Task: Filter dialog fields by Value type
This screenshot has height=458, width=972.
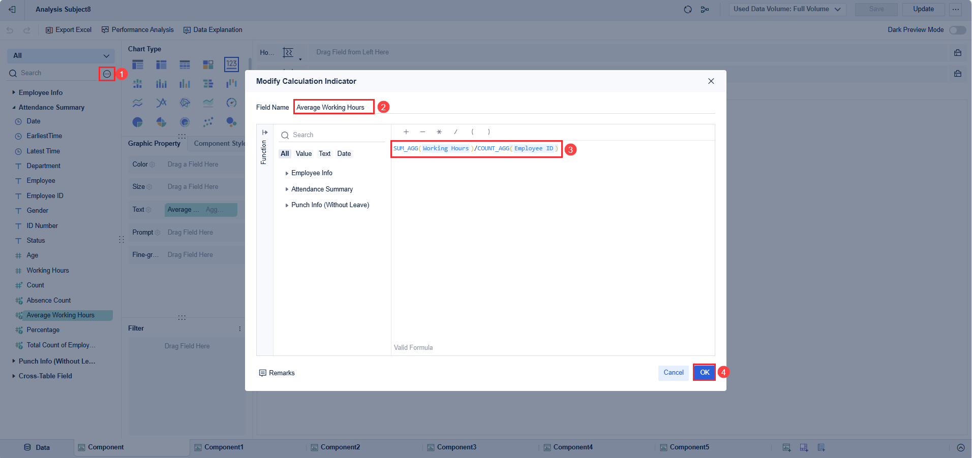Action: [x=303, y=154]
